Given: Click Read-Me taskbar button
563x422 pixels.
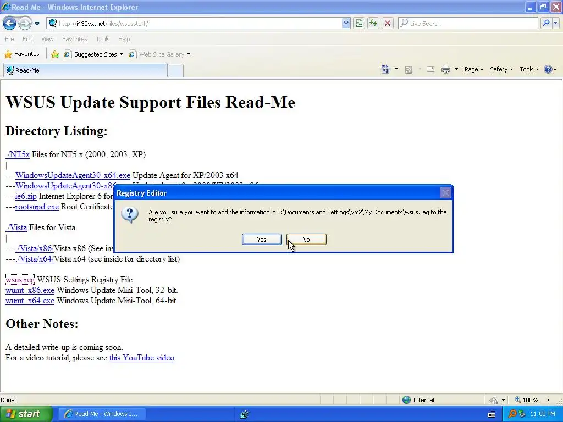Looking at the screenshot, I should pyautogui.click(x=102, y=414).
